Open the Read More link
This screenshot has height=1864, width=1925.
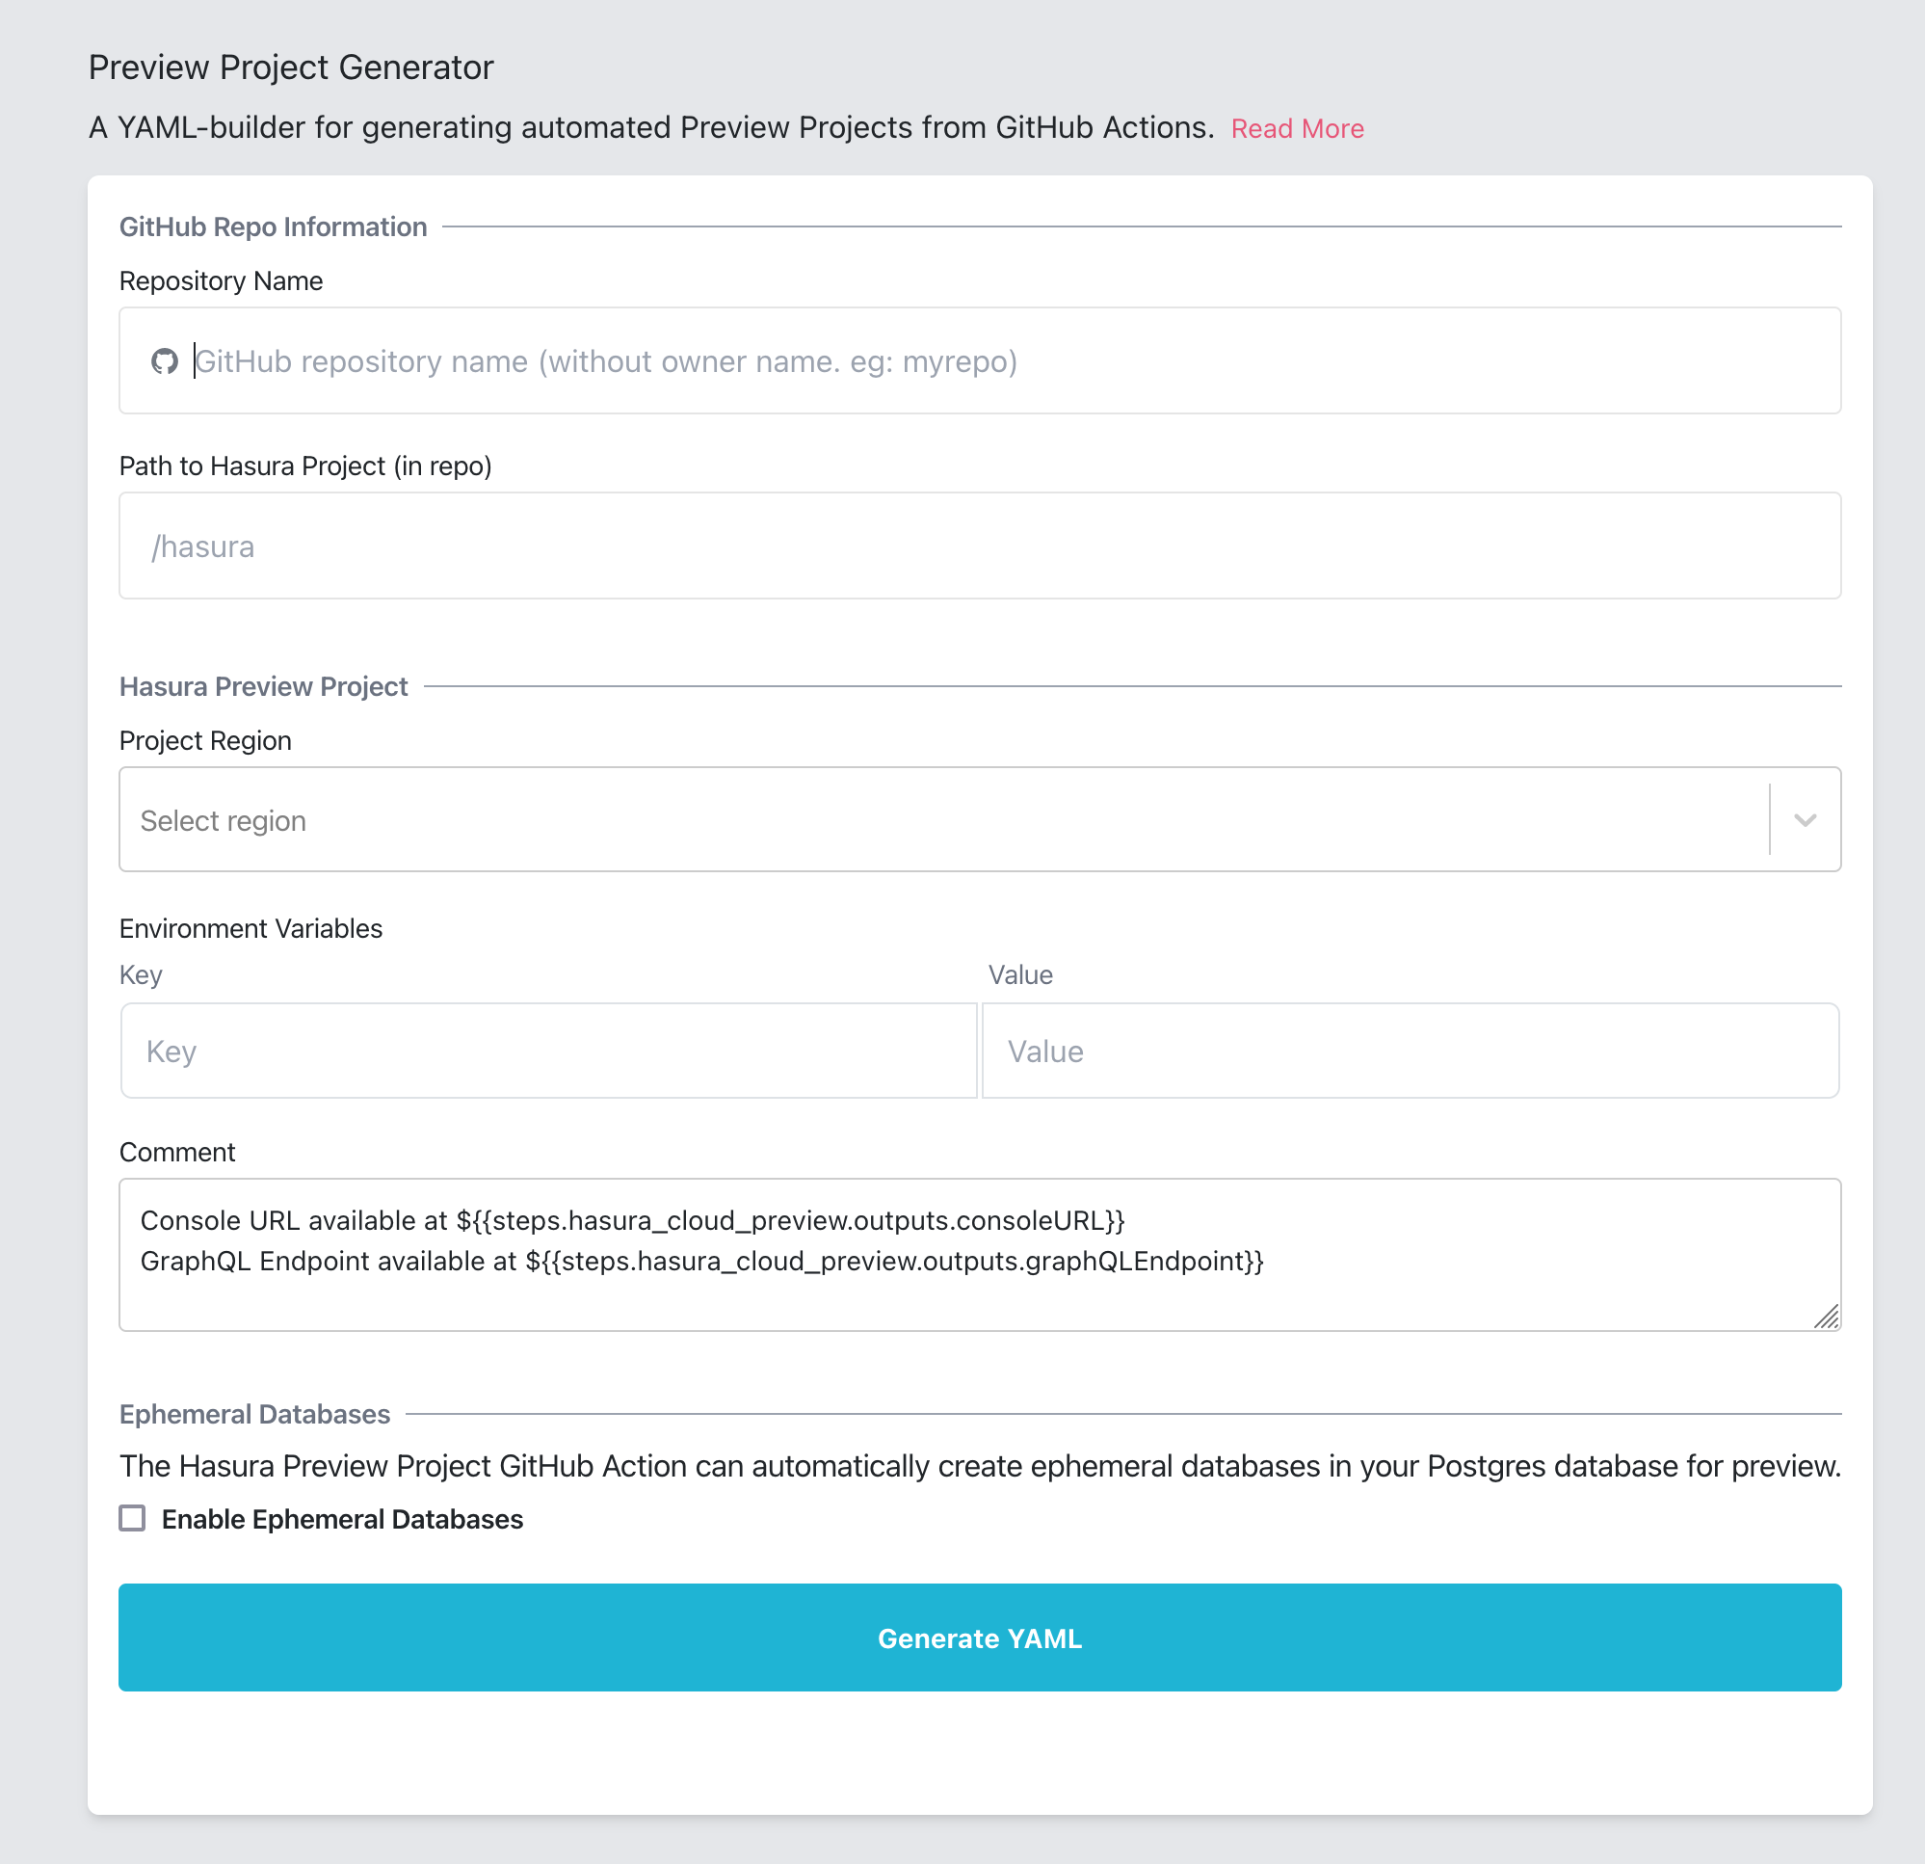(1298, 128)
